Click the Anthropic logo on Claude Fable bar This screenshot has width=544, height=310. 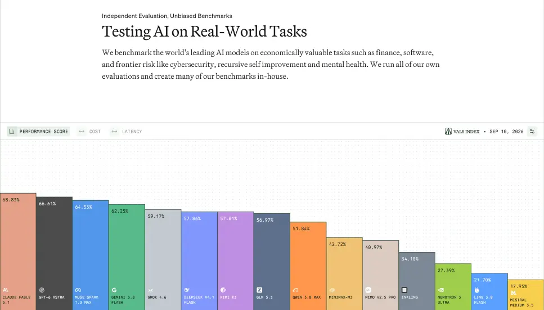(x=5, y=290)
